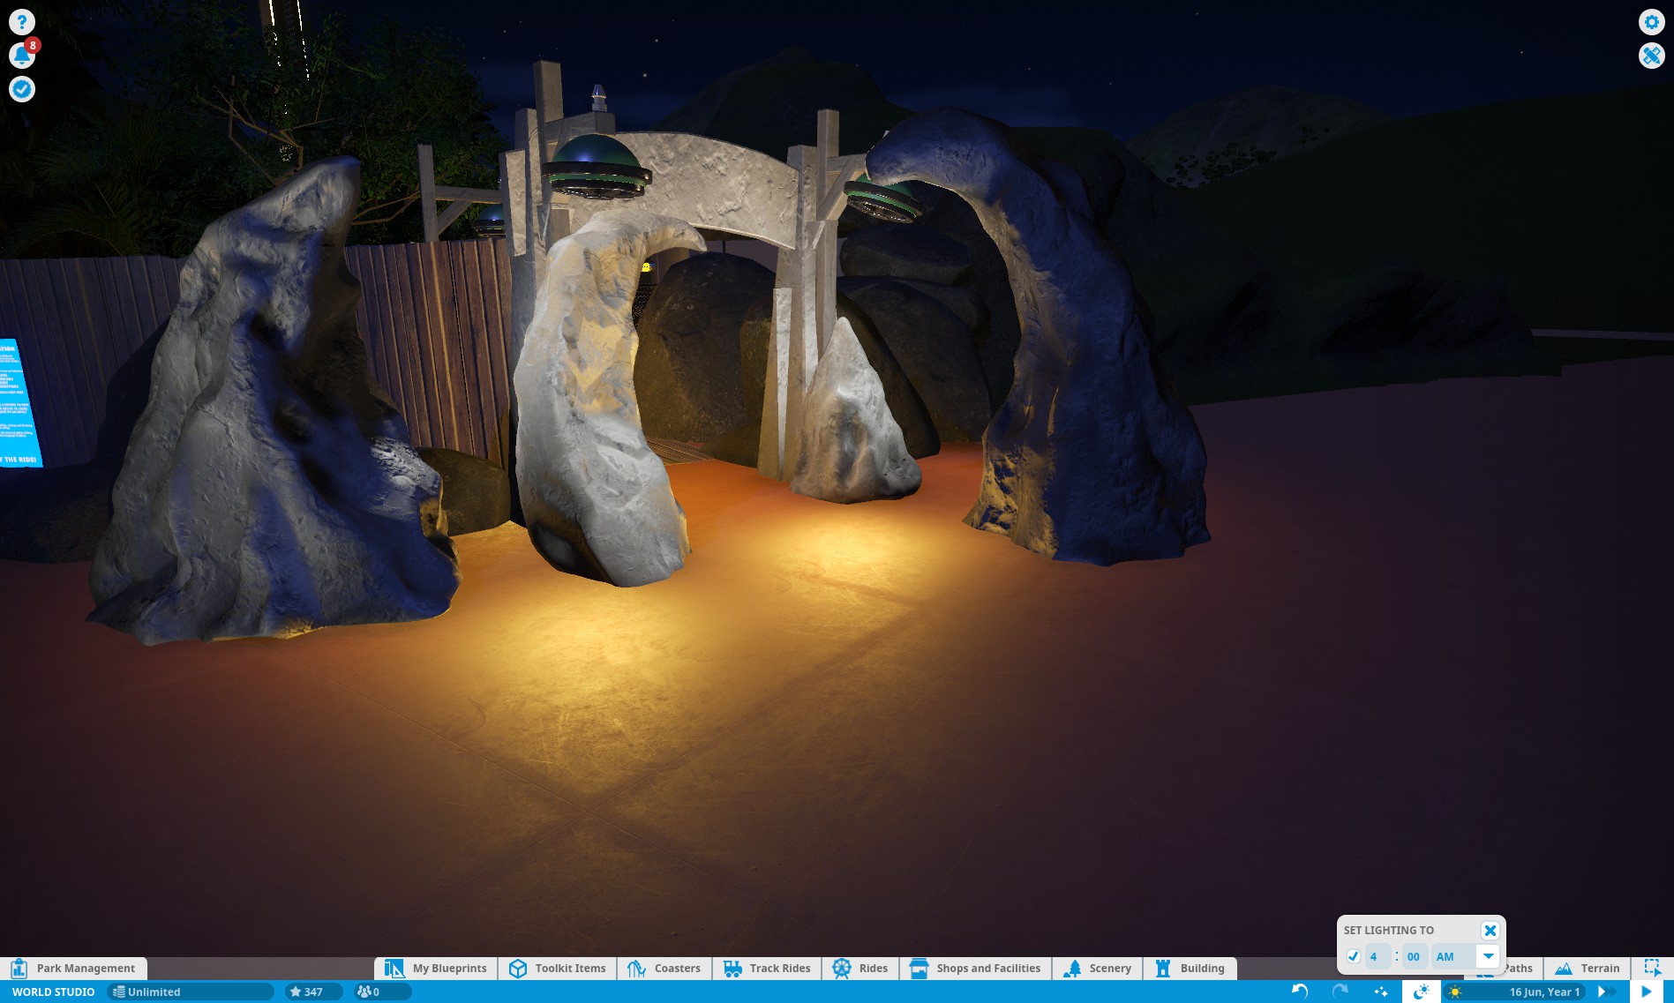Open the Track Rides tab
The height and width of the screenshot is (1003, 1674).
click(767, 968)
